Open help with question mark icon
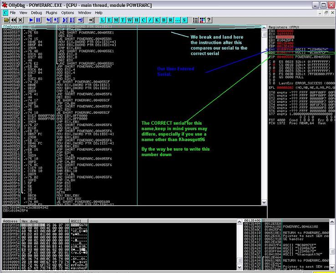This screenshot has height=273, width=336. click(209, 20)
